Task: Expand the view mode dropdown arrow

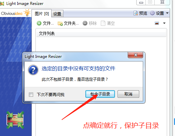Action: (x=164, y=23)
